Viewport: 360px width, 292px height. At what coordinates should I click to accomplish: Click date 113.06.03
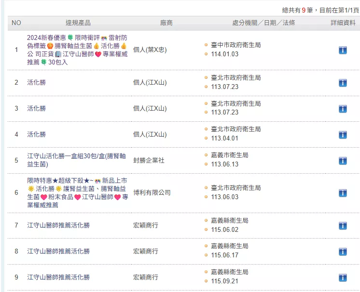(225, 197)
